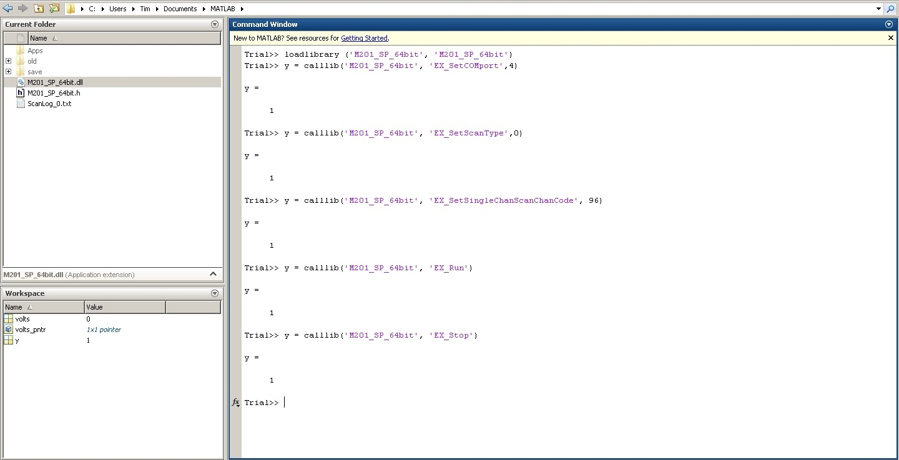The width and height of the screenshot is (899, 460).
Task: Click the Workspace panel title
Action: [25, 293]
